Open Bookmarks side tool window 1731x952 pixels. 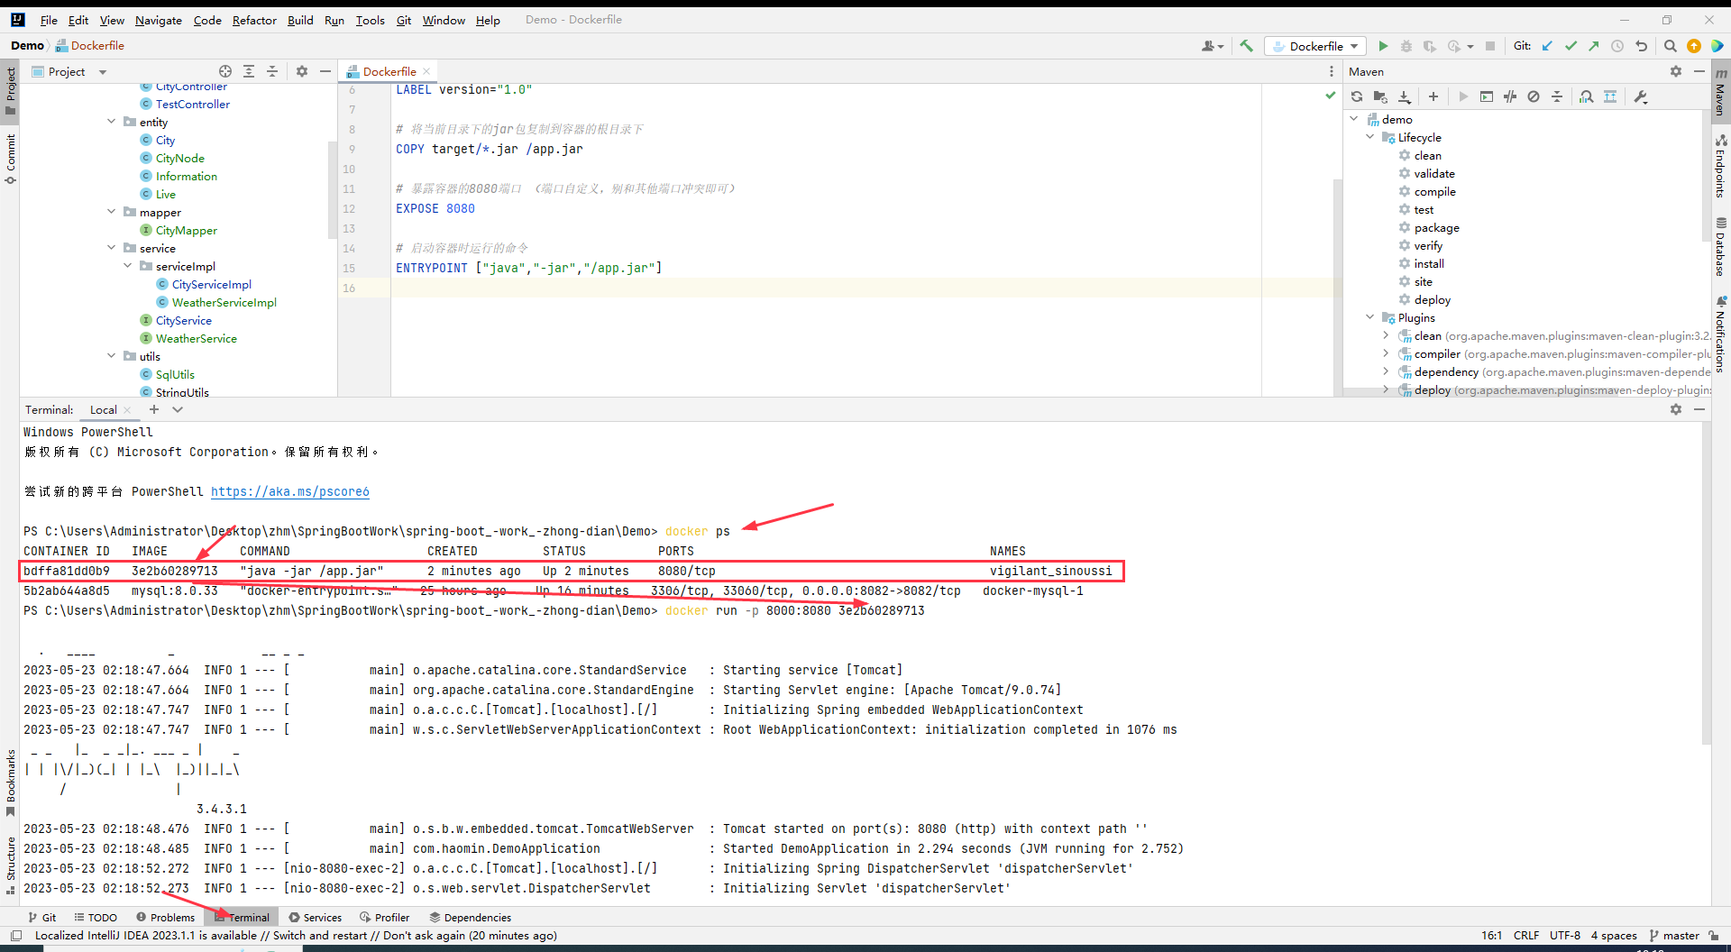(x=10, y=783)
